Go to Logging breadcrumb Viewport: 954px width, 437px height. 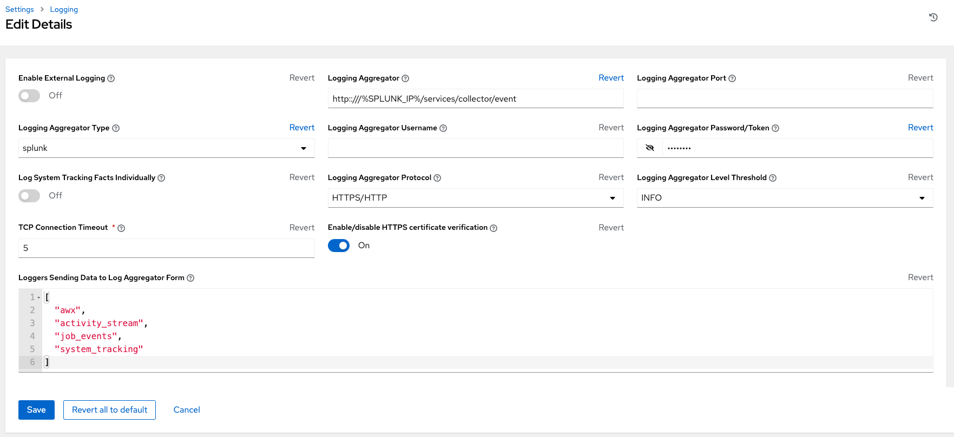64,9
